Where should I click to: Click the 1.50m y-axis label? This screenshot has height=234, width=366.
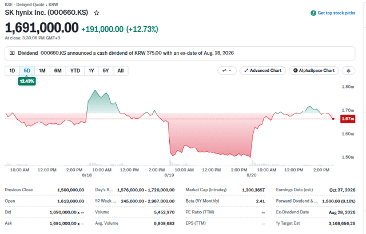pyautogui.click(x=348, y=157)
